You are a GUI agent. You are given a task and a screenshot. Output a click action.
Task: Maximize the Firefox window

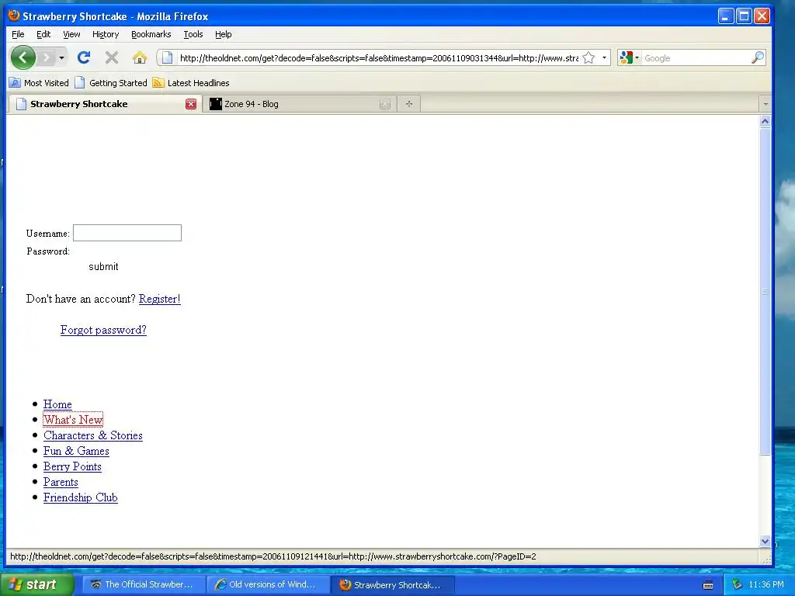point(744,16)
